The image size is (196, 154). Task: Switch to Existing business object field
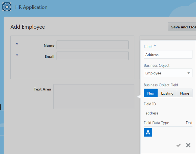tap(167, 93)
